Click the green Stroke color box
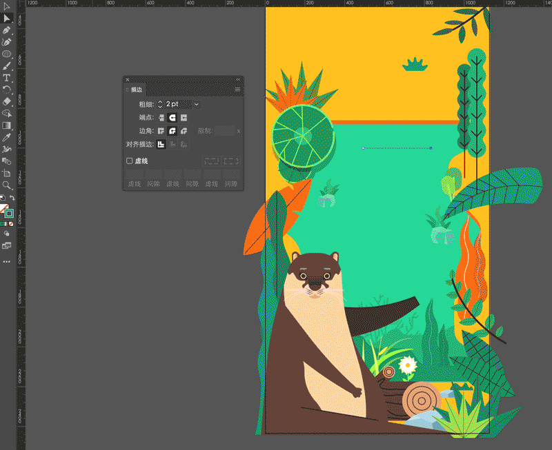Screen dimensions: 552x450 pyautogui.click(x=9, y=213)
